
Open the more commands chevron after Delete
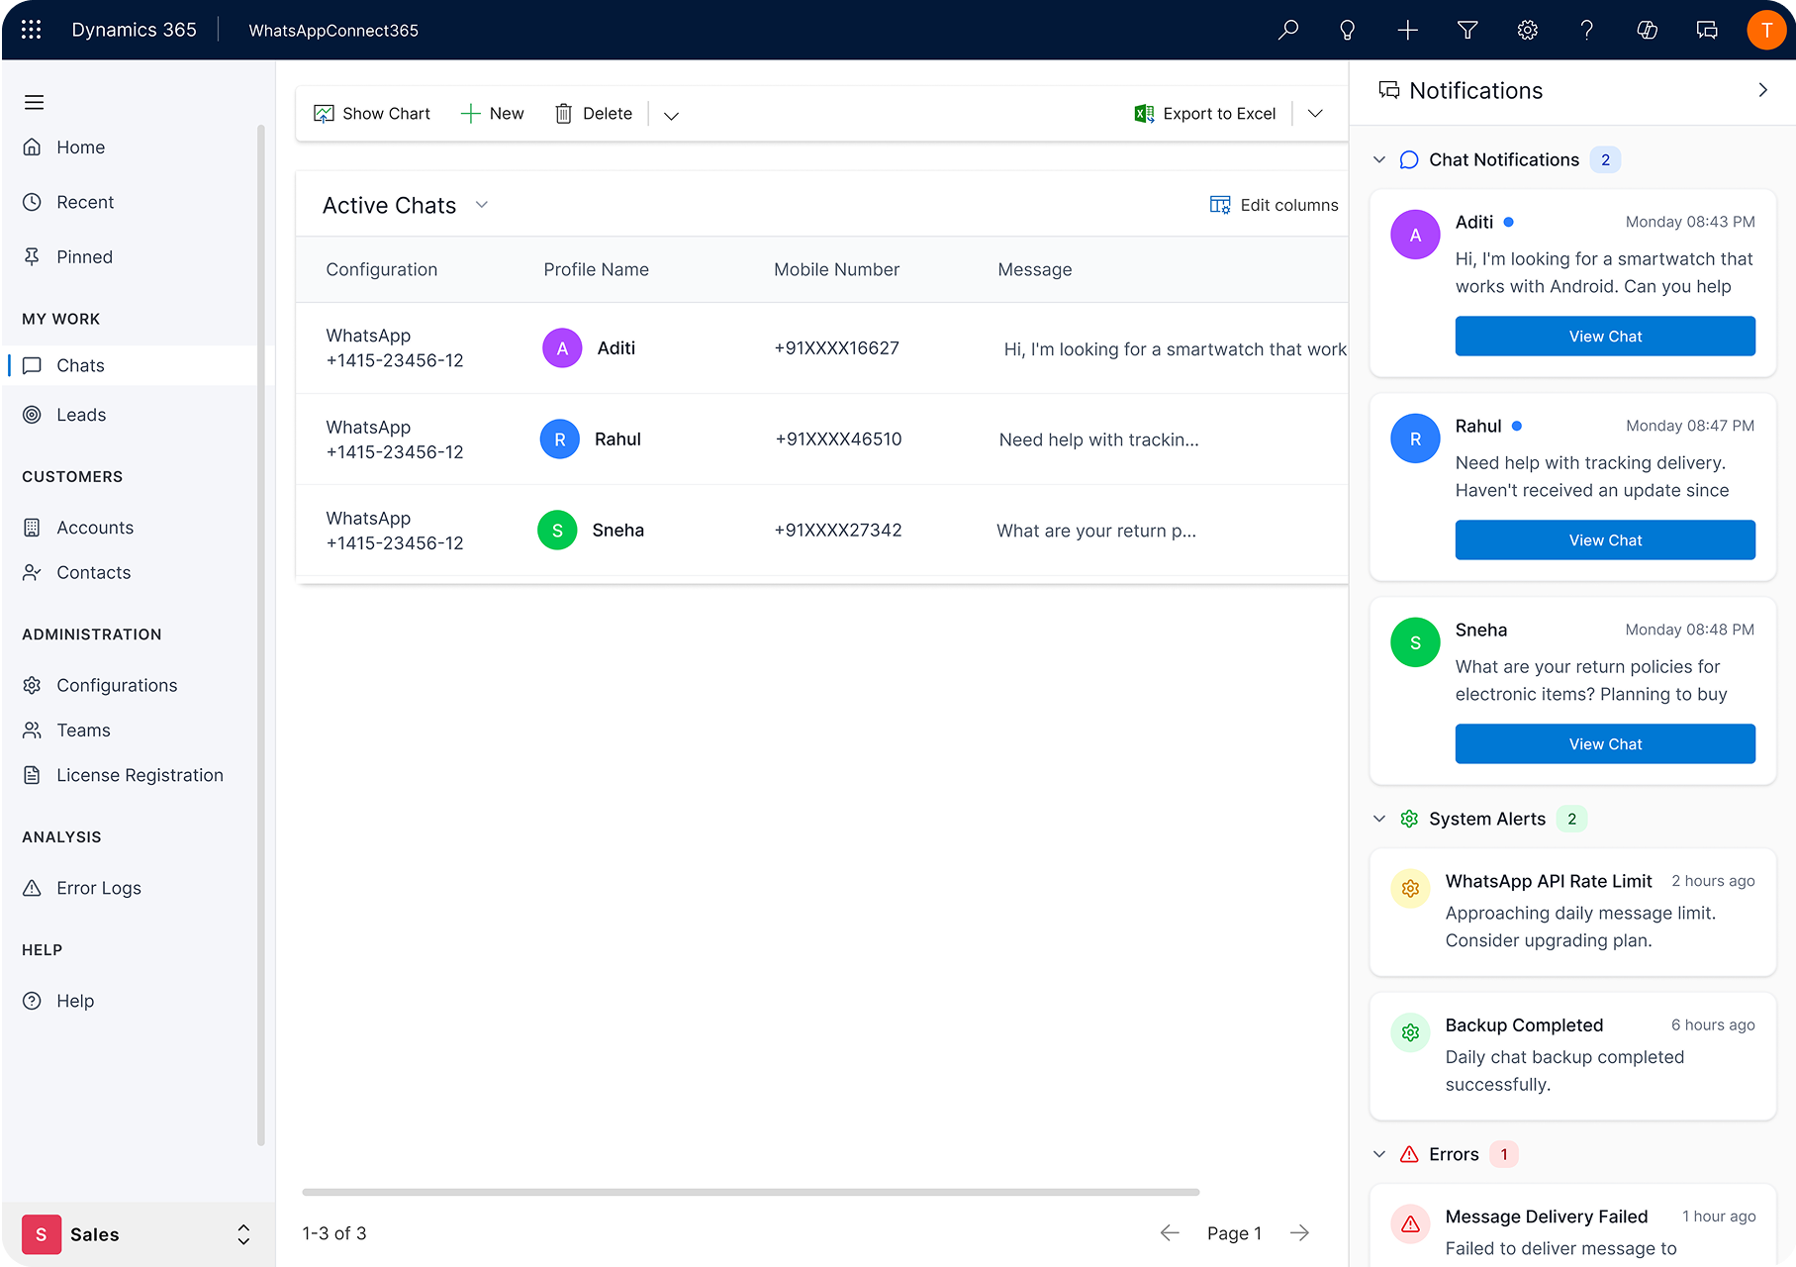click(x=671, y=115)
